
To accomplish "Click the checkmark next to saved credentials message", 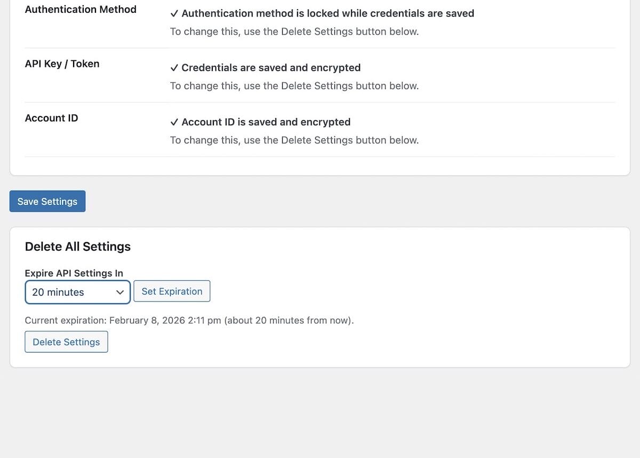I will click(174, 68).
